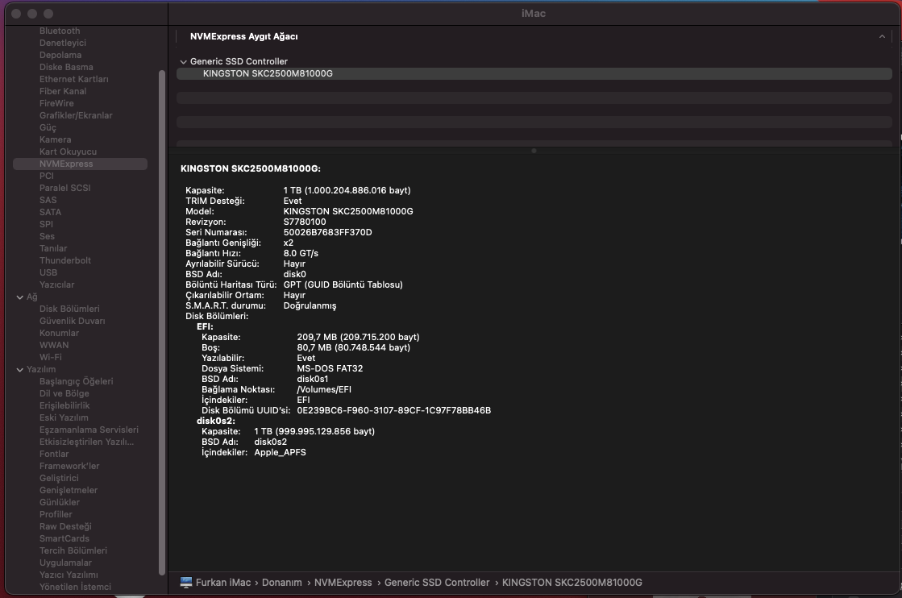Image resolution: width=902 pixels, height=598 pixels.
Task: Open the Kamera section in the sidebar
Action: point(55,139)
